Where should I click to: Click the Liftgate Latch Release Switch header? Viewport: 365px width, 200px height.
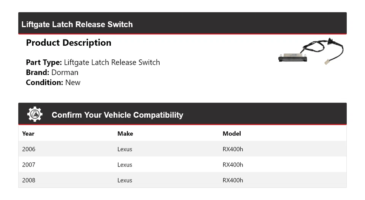click(x=77, y=24)
